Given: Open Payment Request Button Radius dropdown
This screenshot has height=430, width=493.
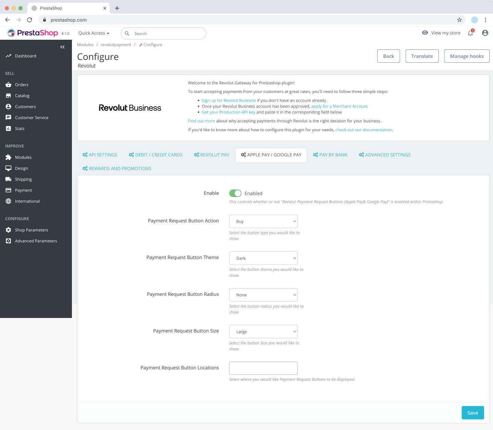Looking at the screenshot, I should [x=263, y=295].
